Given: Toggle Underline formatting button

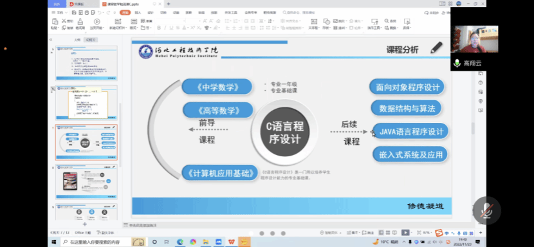Looking at the screenshot, I should click(x=171, y=28).
